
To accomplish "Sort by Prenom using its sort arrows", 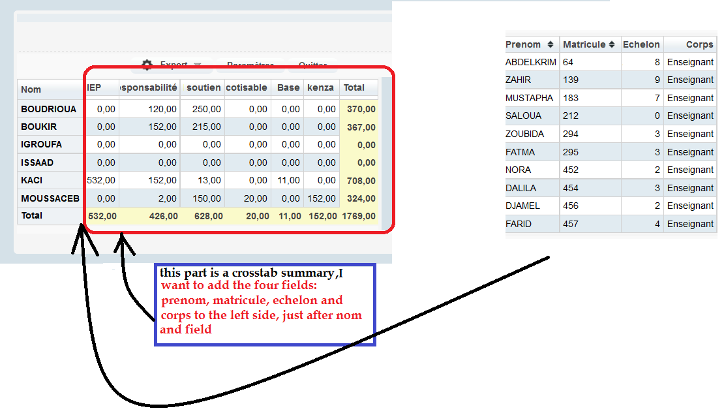I will pos(551,44).
